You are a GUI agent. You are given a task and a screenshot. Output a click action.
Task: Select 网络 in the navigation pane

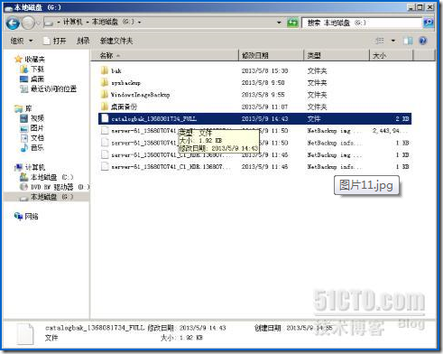click(x=26, y=216)
